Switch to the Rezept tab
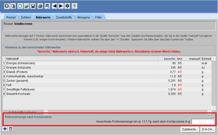The width and height of the screenshot is (218, 135). point(11,17)
